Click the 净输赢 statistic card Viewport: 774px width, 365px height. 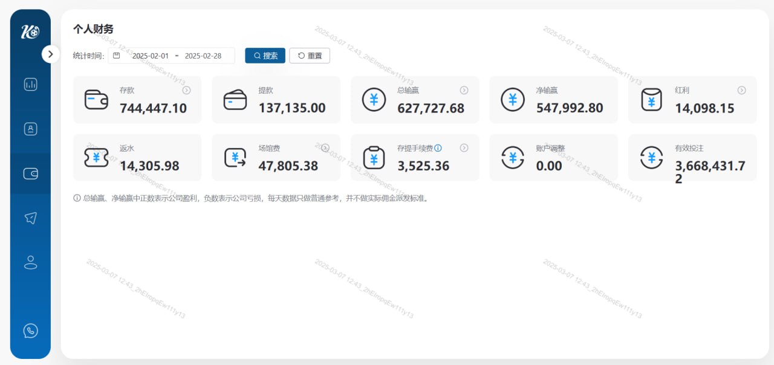tap(553, 100)
